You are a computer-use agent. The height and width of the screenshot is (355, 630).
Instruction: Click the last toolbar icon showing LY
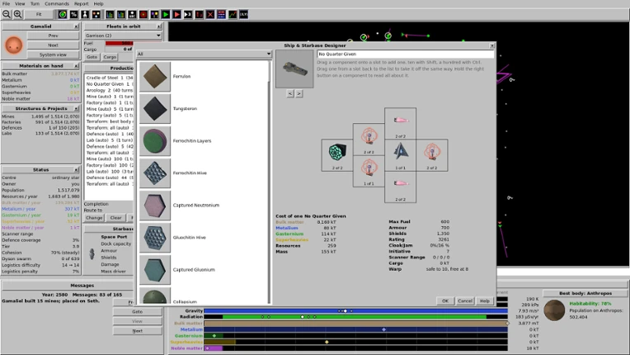244,15
